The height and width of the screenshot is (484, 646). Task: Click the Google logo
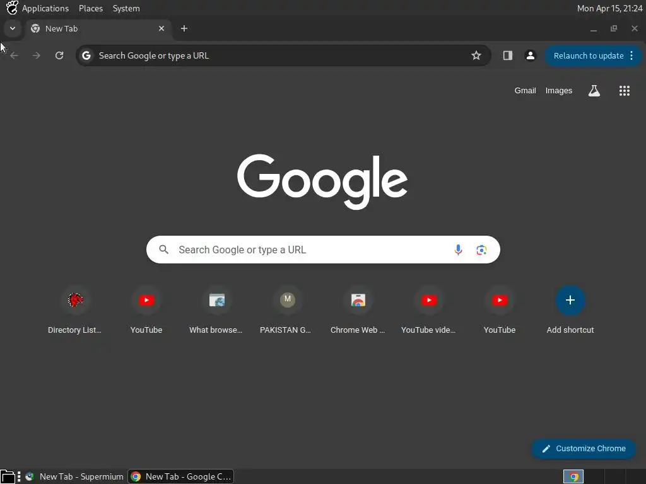pos(322,181)
